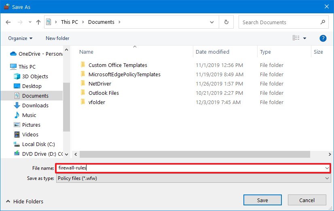Viewport: 334px width, 211px height.
Task: Collapse the dialog with Hide Folders
Action: 24,201
